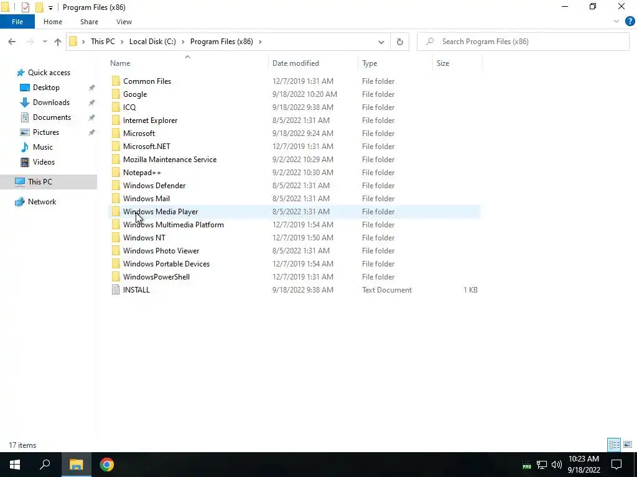Open Videos in the navigation pane
This screenshot has height=477, width=637.
[44, 162]
